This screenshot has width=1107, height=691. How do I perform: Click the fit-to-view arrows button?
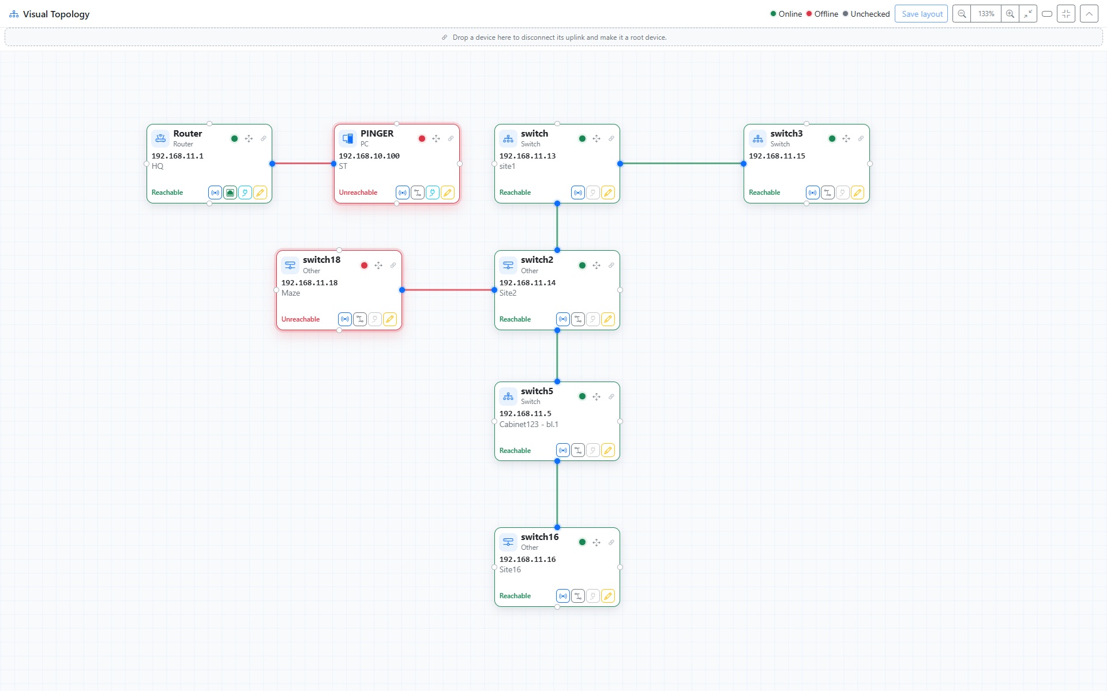[1028, 14]
